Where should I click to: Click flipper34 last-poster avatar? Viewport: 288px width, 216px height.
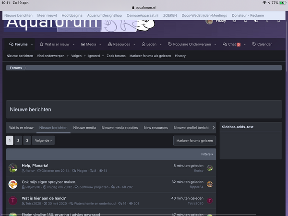210,184
